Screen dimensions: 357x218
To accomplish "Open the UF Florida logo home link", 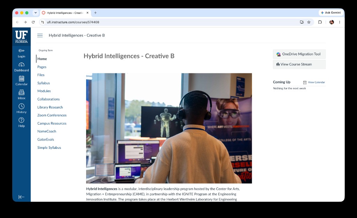I will (21, 37).
